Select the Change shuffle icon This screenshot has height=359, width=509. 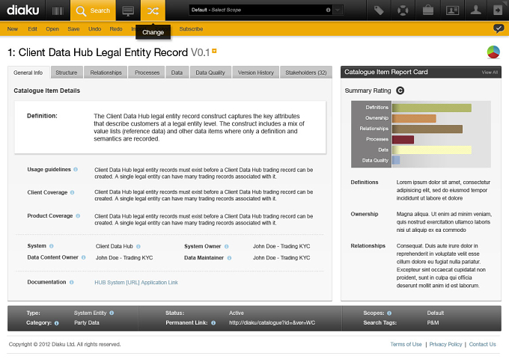point(153,10)
